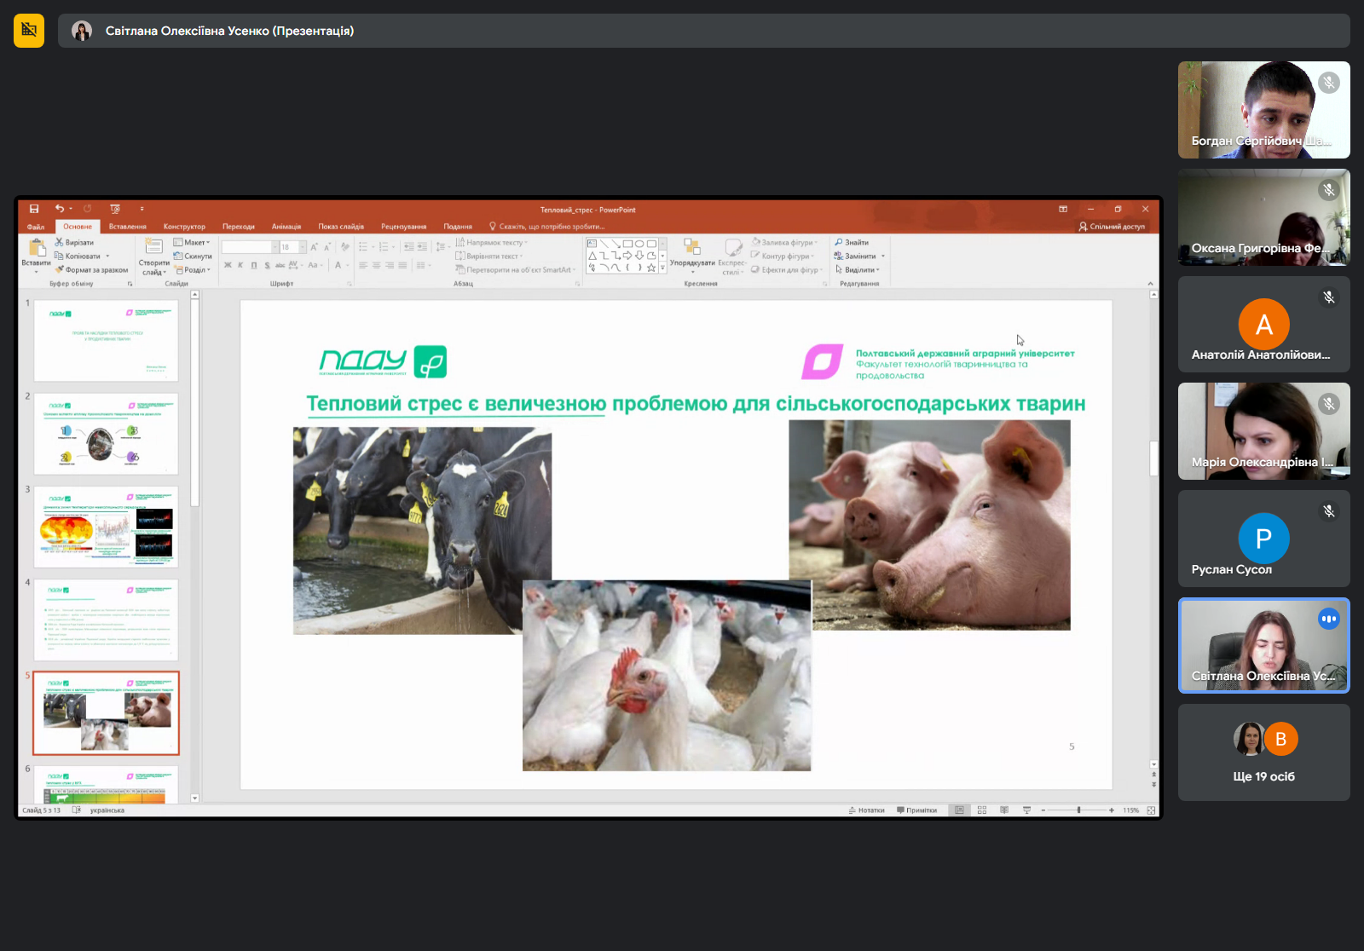Click the numbered list icon

tap(385, 246)
